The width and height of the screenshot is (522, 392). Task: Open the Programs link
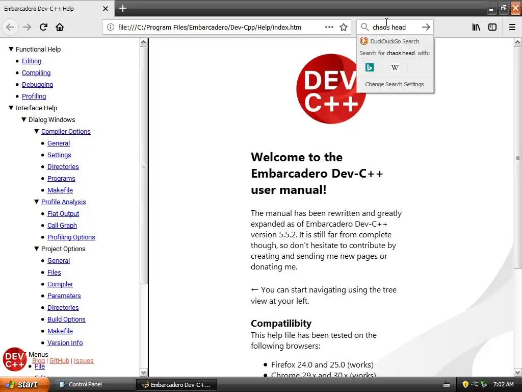point(61,178)
